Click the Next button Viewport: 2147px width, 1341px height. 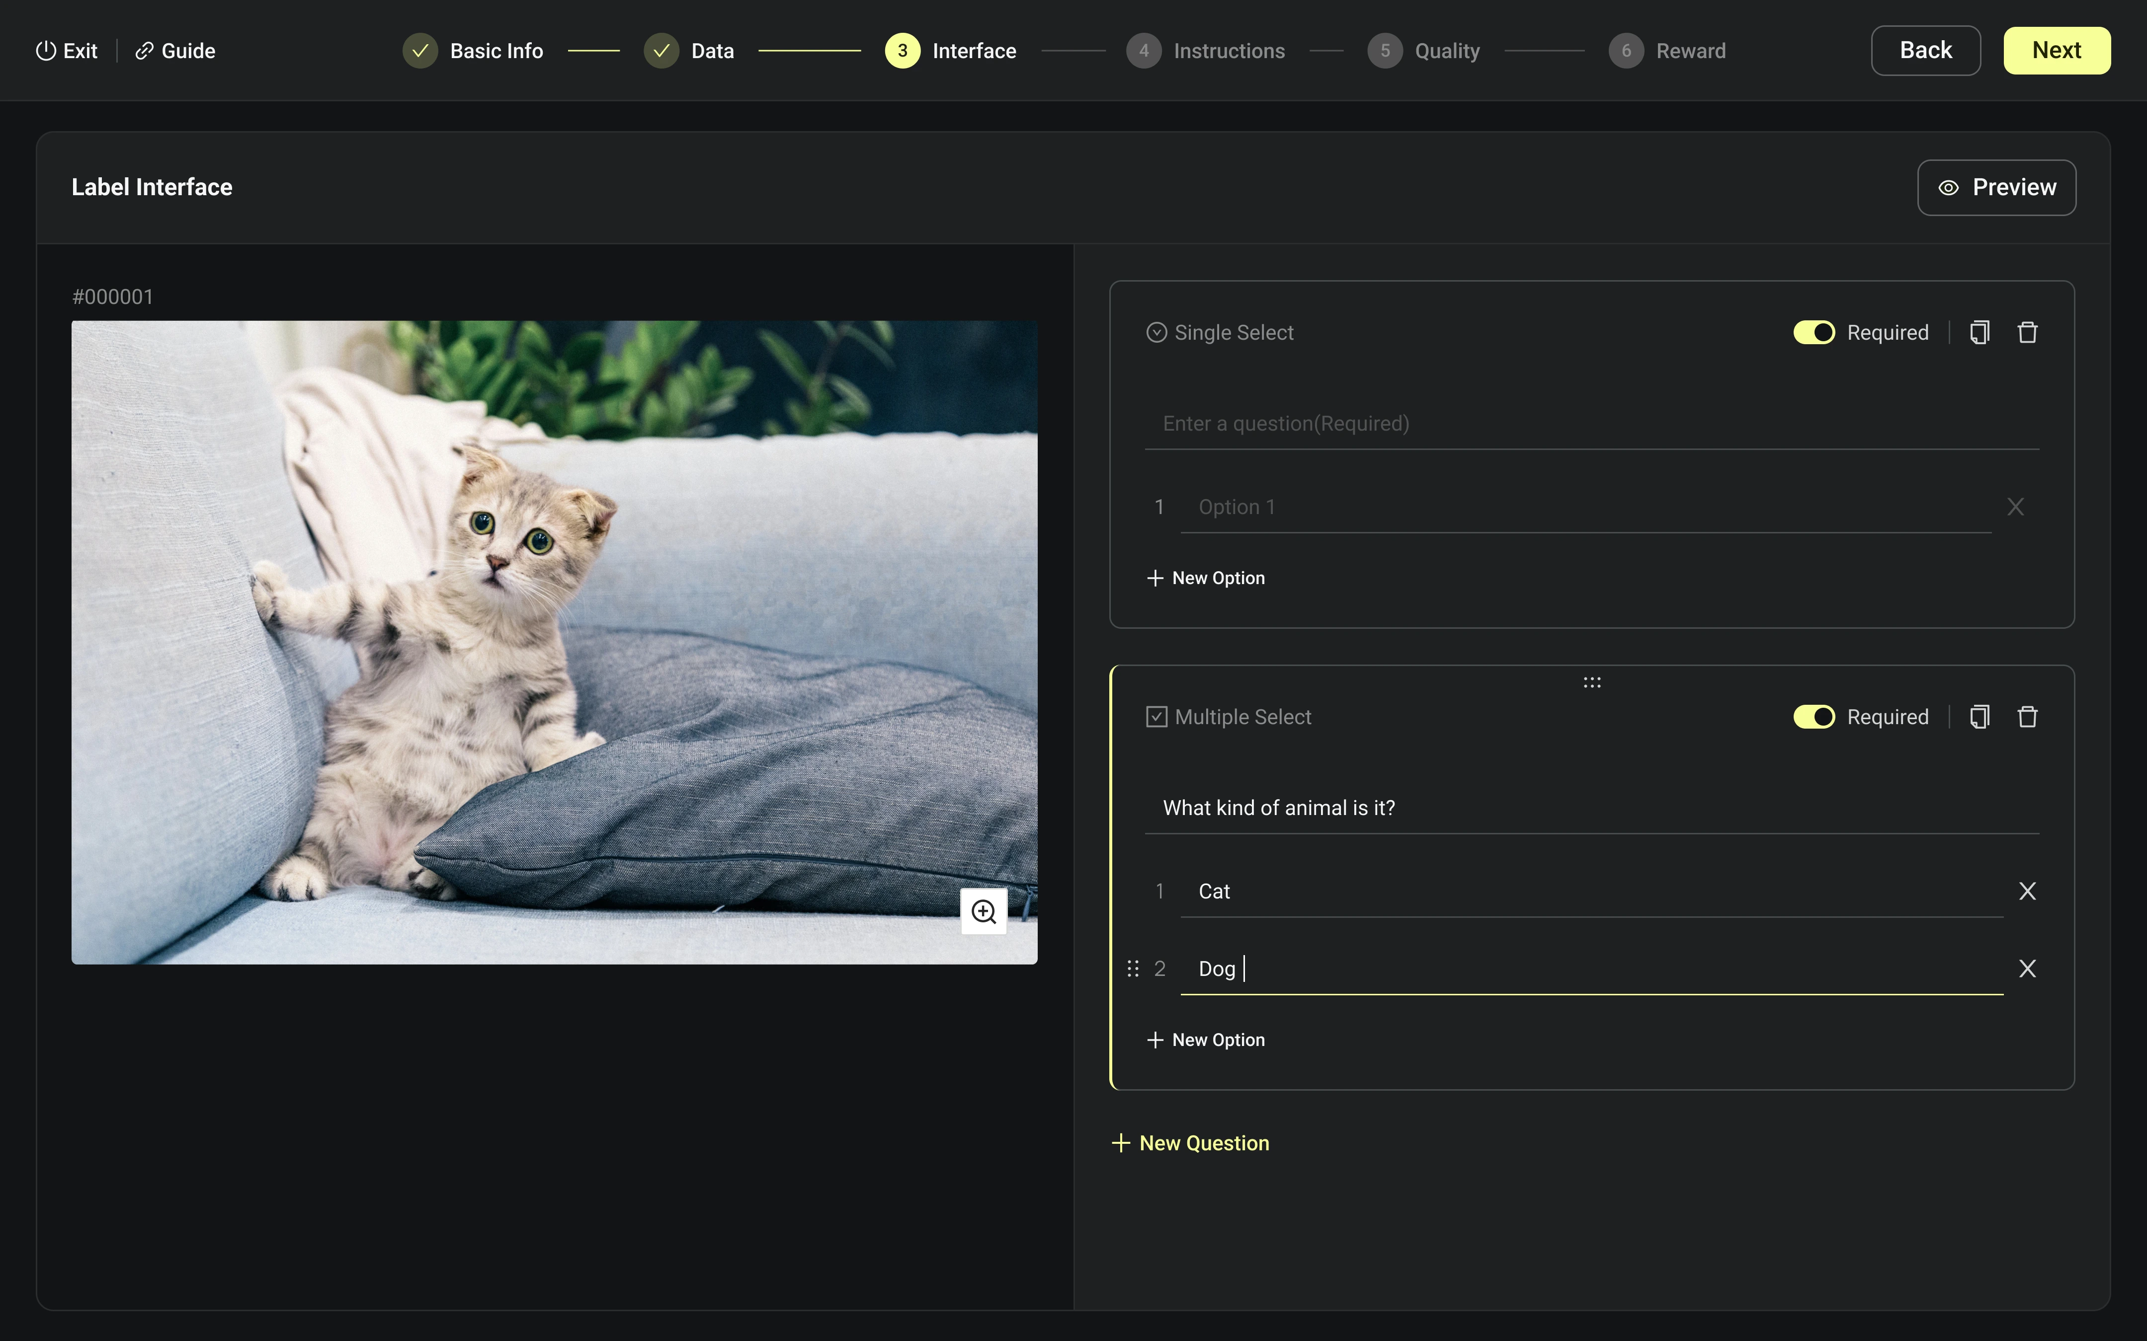[2056, 51]
